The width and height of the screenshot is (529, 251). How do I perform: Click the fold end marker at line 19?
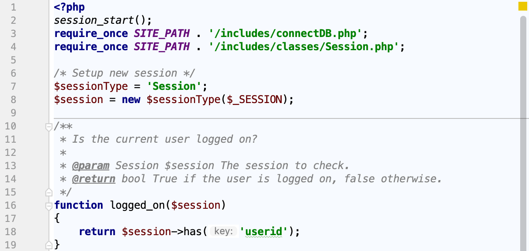coord(49,245)
